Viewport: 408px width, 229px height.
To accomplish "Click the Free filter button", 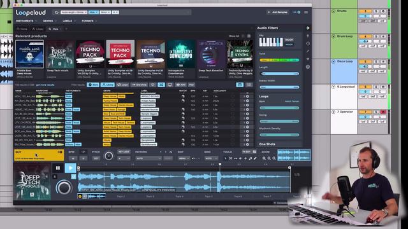I will pyautogui.click(x=191, y=85).
